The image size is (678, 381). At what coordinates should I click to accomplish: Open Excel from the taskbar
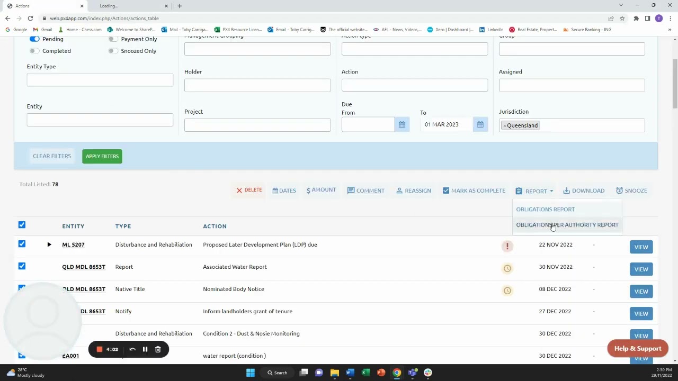[x=365, y=373]
